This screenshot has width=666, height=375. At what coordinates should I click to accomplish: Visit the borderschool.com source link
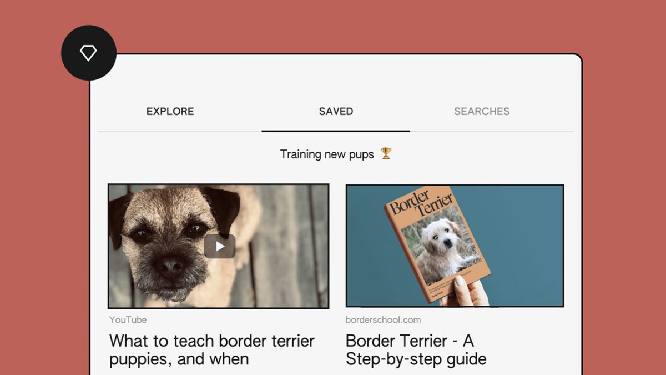[x=383, y=319]
